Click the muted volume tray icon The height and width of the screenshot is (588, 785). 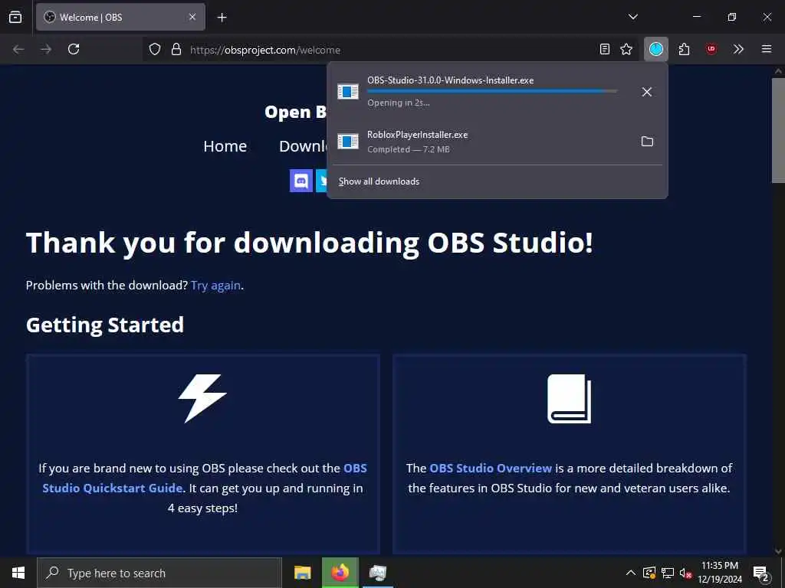pyautogui.click(x=685, y=573)
